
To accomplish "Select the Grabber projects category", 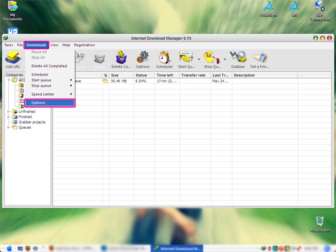I will 32,122.
